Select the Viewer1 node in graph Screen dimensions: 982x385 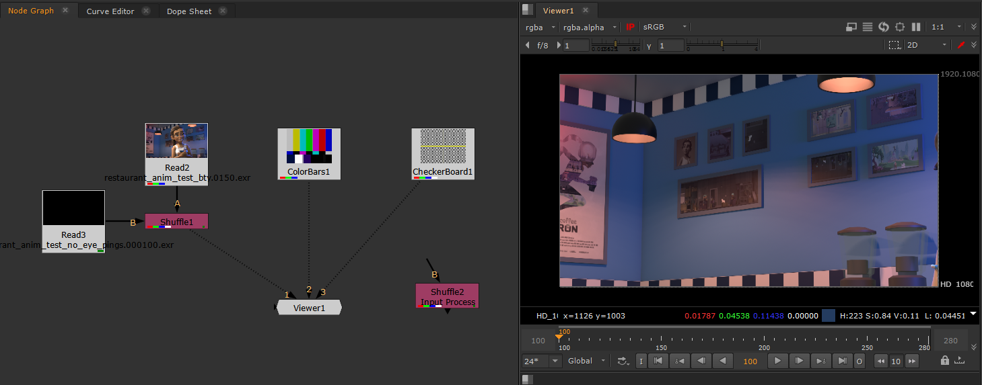coord(309,308)
